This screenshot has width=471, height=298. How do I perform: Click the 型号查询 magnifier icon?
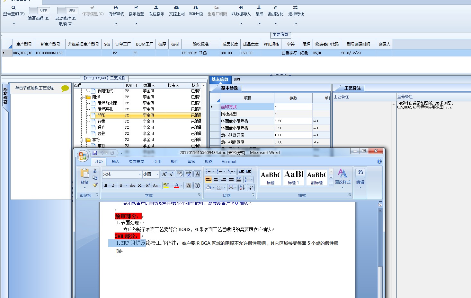click(13, 7)
